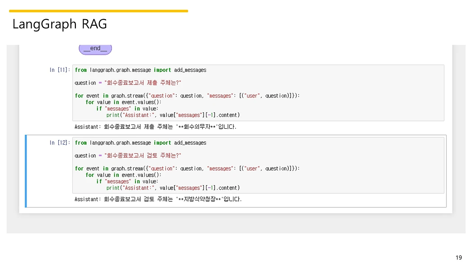Click the if "messages" in value line in cell 12

pyautogui.click(x=127, y=181)
